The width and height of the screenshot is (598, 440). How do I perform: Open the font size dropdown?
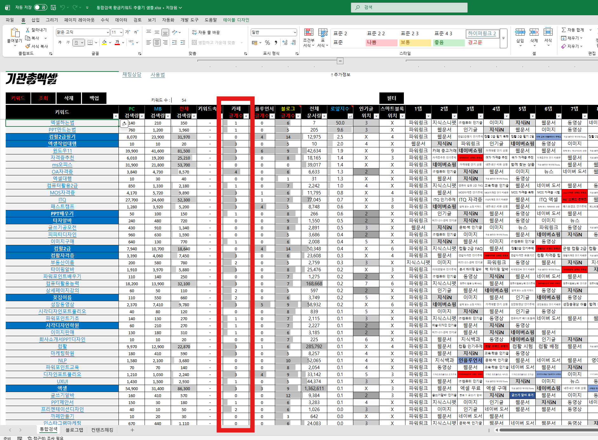pos(121,32)
